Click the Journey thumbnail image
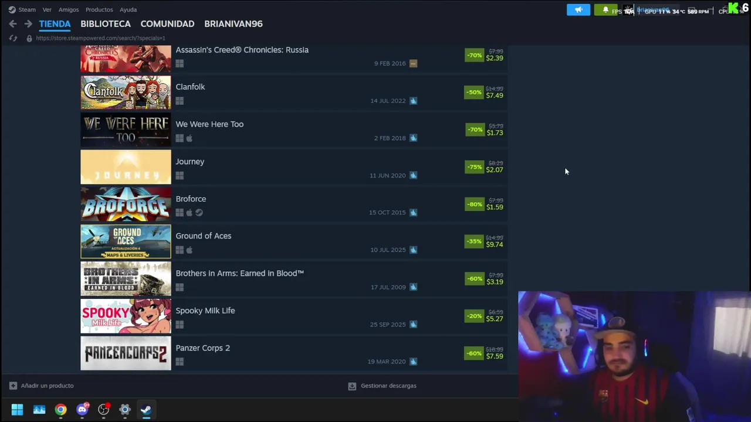 coord(126,167)
